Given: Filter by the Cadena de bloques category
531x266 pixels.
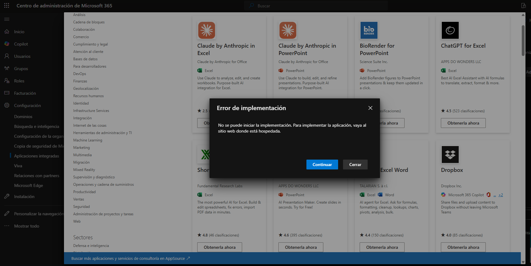Looking at the screenshot, I should [89, 22].
